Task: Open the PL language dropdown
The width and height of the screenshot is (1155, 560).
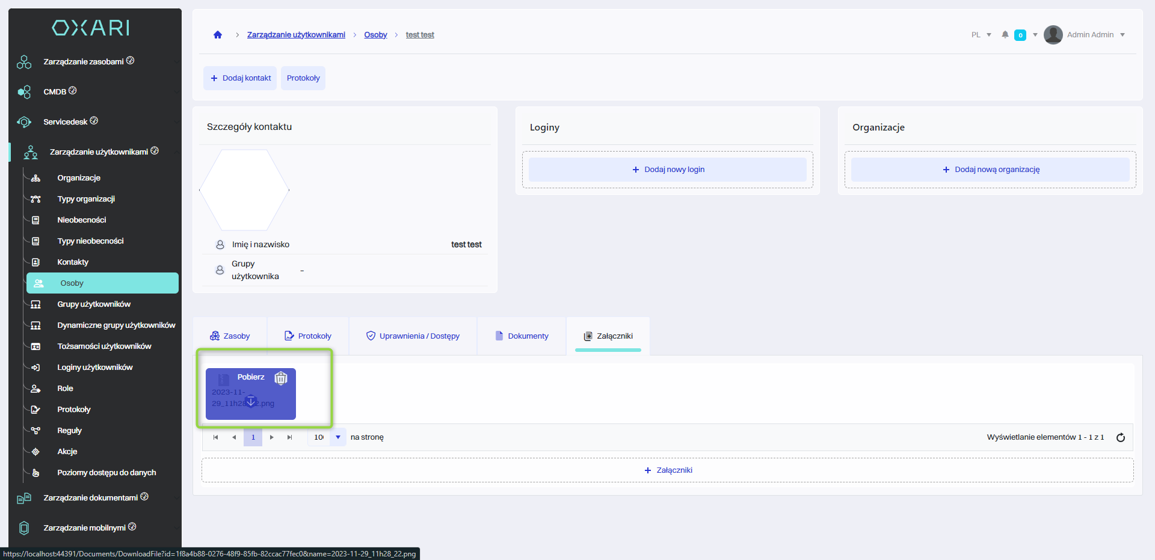Action: [x=981, y=35]
